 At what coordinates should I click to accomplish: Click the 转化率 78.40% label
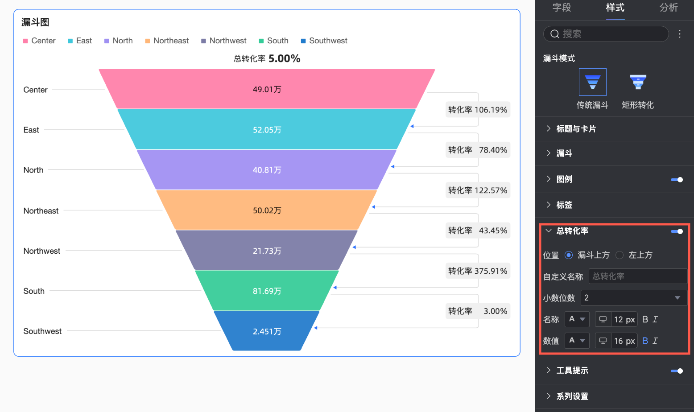(x=478, y=150)
